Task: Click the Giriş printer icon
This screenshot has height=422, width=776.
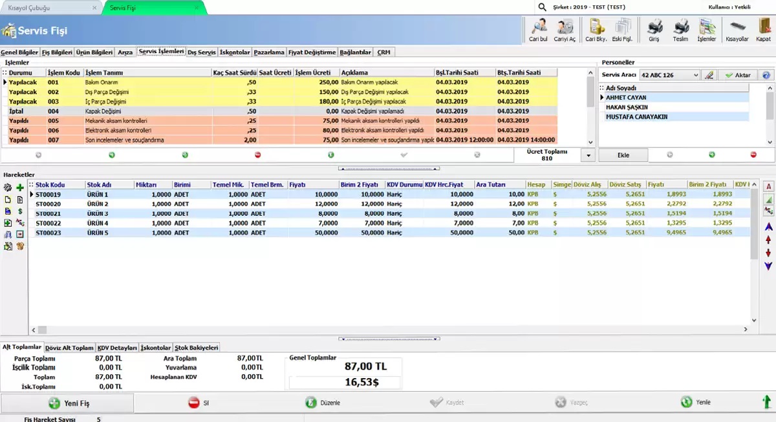Action: (x=654, y=30)
